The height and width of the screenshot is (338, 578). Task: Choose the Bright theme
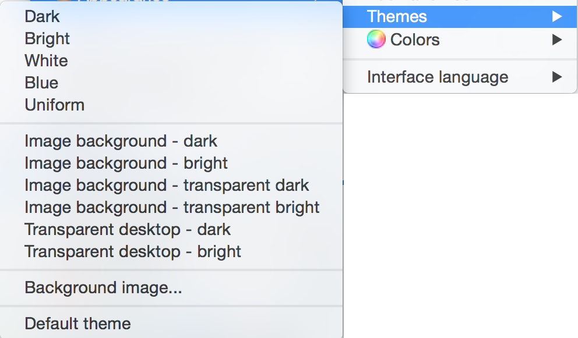point(47,38)
